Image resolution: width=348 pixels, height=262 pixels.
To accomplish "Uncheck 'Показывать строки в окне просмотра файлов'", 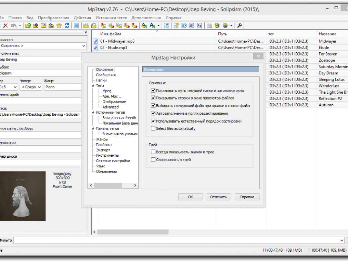I will (x=153, y=98).
